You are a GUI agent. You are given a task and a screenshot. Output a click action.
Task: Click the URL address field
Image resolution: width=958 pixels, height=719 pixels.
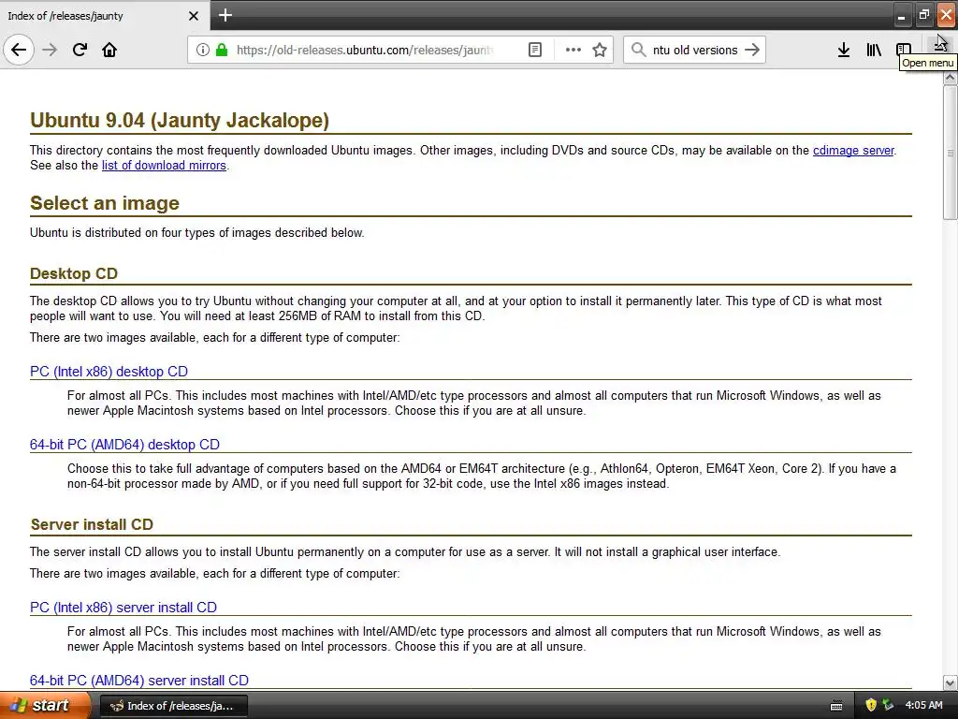point(365,50)
